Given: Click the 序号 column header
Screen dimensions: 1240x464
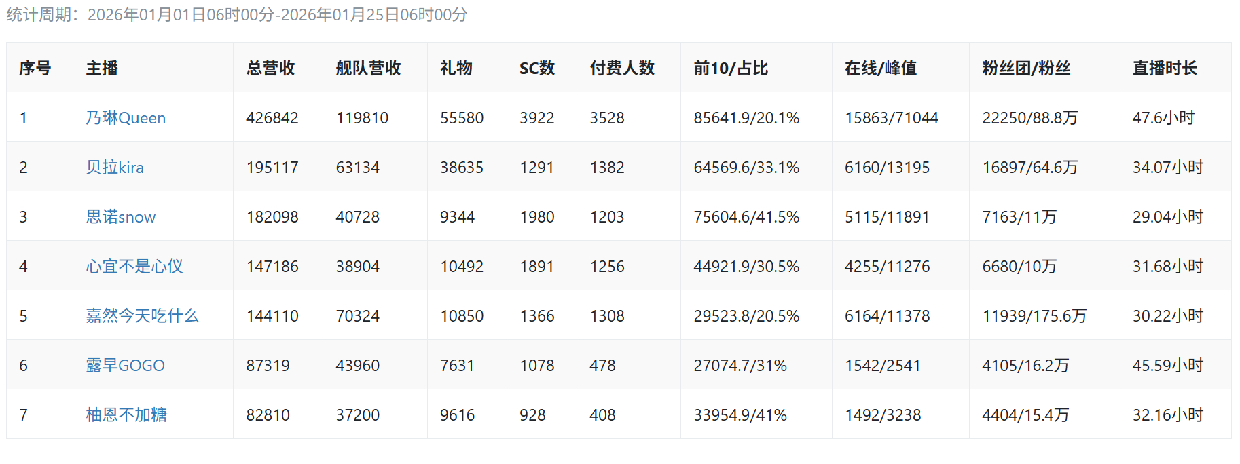Looking at the screenshot, I should point(35,68).
